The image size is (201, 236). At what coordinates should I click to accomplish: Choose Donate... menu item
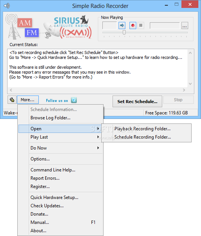tap(61, 214)
